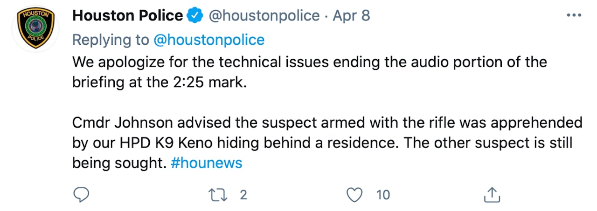Click the Houston Police profile avatar
This screenshot has width=597, height=211.
(x=35, y=29)
